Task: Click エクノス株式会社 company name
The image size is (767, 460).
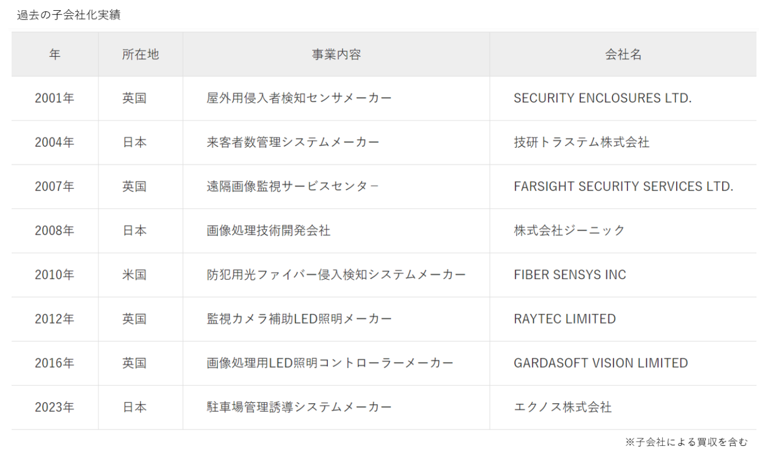Action: (x=563, y=407)
